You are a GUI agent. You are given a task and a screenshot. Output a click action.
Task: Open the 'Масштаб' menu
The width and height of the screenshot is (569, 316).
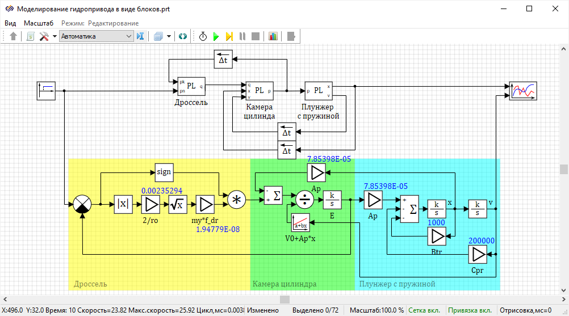[39, 23]
